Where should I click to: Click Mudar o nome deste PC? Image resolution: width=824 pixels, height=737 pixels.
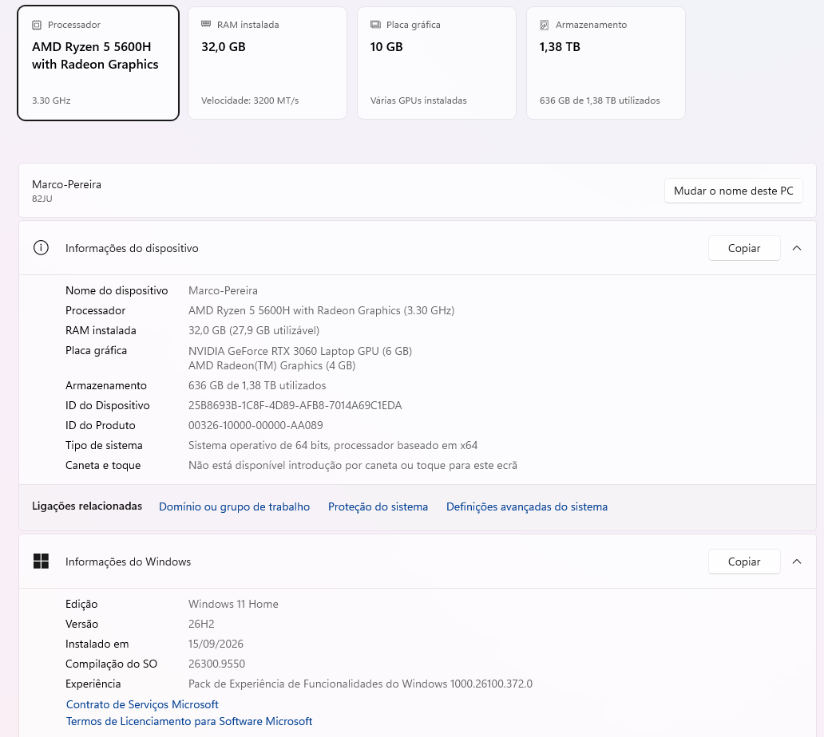click(734, 191)
